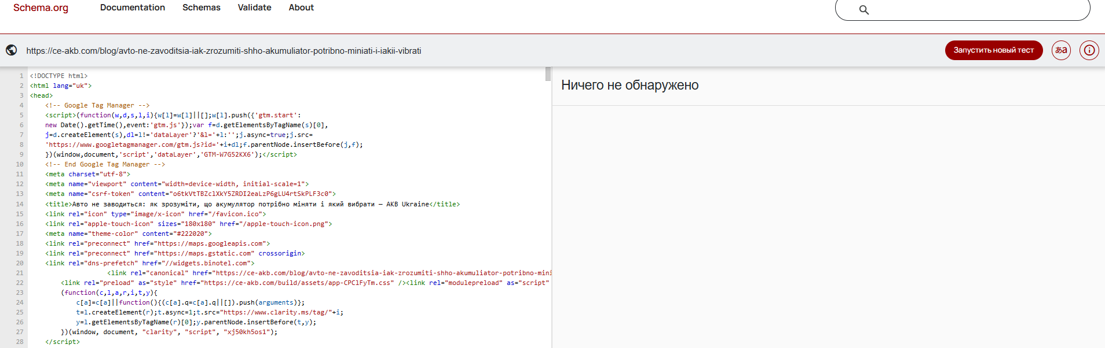
Task: Click the search magnifier icon
Action: pyautogui.click(x=863, y=10)
